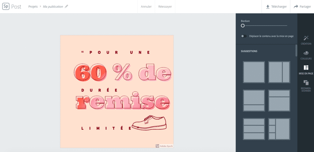Select the shoe illustration on the canvas
The width and height of the screenshot is (314, 152).
[x=149, y=123]
